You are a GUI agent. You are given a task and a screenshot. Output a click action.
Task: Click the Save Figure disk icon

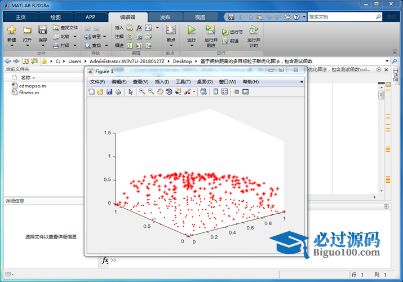pos(109,92)
